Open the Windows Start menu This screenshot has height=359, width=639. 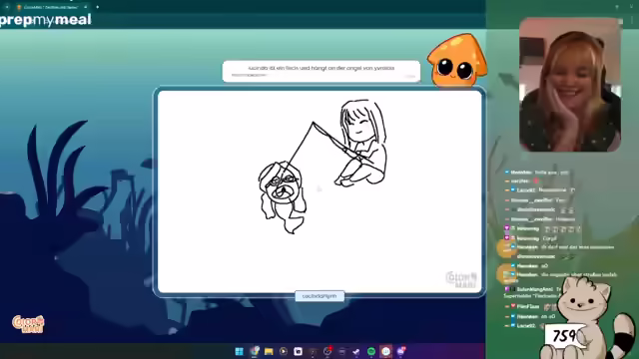pos(240,351)
